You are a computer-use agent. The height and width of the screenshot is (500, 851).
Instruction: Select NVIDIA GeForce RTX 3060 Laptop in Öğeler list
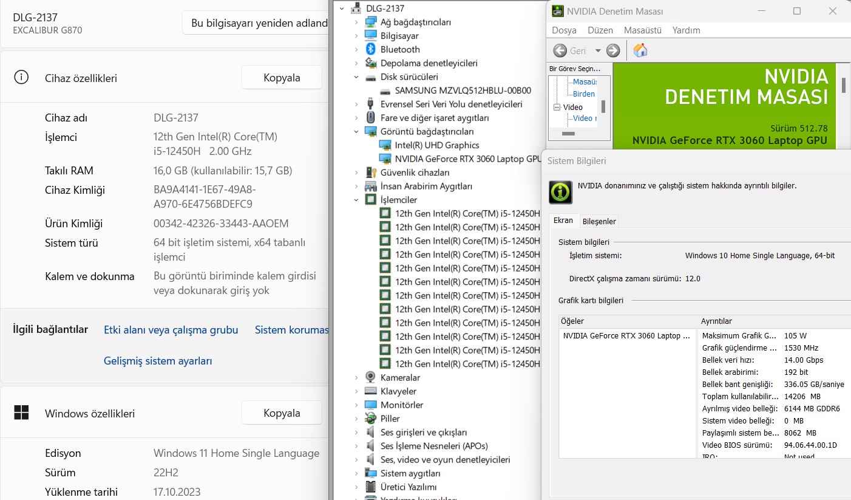(626, 335)
